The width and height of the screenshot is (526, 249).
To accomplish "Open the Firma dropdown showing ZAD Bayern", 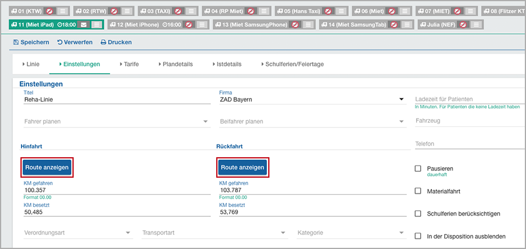I will pyautogui.click(x=311, y=99).
